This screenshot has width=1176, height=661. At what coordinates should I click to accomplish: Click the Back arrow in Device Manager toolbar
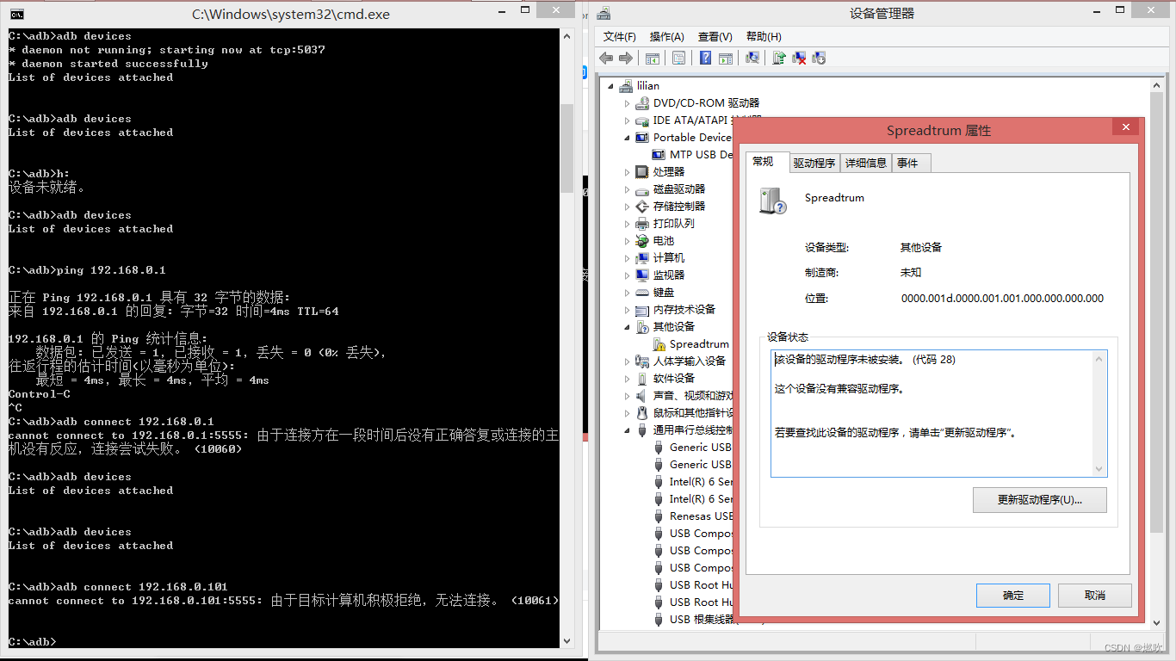click(606, 58)
